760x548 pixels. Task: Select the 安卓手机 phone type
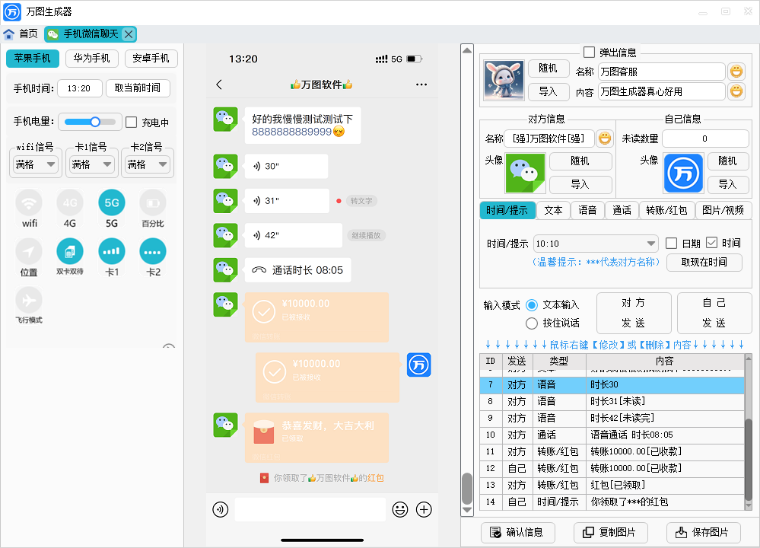pyautogui.click(x=151, y=58)
